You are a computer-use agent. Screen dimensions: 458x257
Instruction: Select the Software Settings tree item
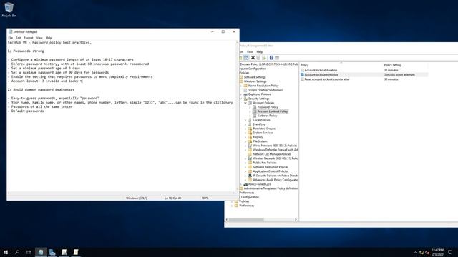(x=255, y=77)
